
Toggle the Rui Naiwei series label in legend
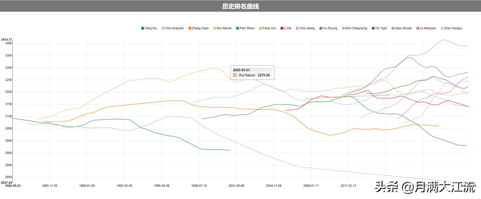coord(224,28)
